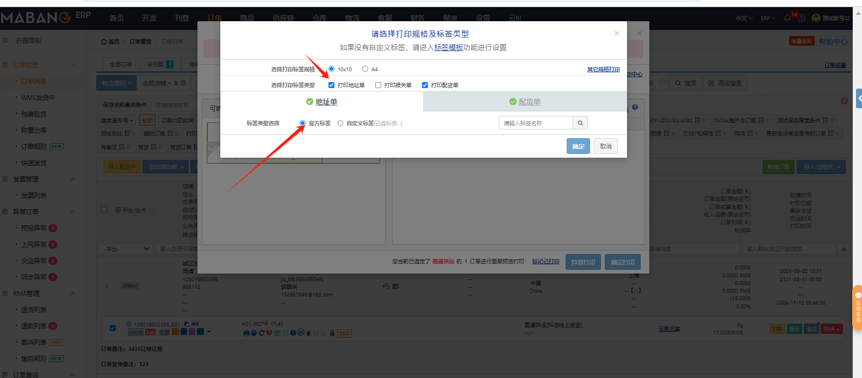Open the 开发 top menu
Viewport: 862px width, 378px height.
pyautogui.click(x=149, y=18)
